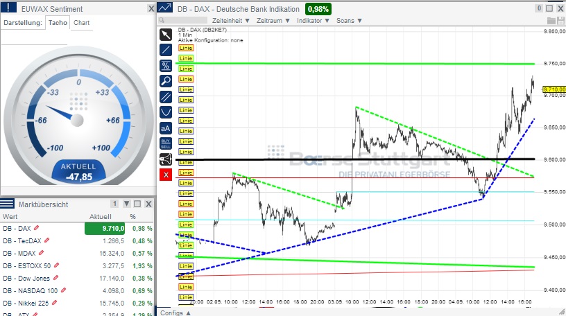
Task: Click the chart line icon beside DB - DAX title
Action: 165,8
